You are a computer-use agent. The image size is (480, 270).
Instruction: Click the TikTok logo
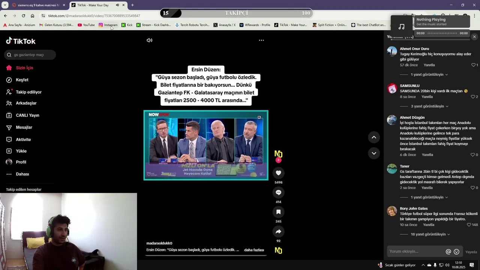tap(21, 41)
